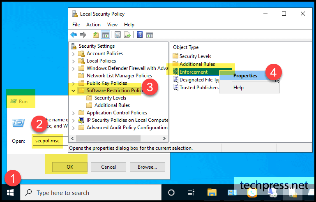Collapse the Software Restriction Policies node

pyautogui.click(x=74, y=91)
